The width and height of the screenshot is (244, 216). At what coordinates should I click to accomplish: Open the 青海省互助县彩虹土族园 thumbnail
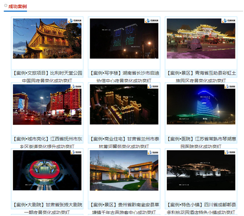(x=201, y=39)
